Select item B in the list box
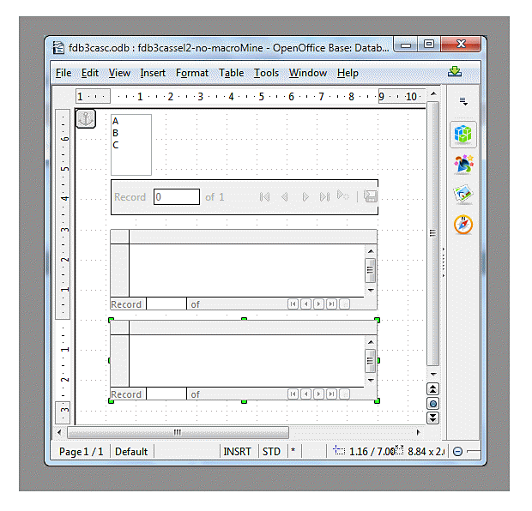 click(x=116, y=133)
